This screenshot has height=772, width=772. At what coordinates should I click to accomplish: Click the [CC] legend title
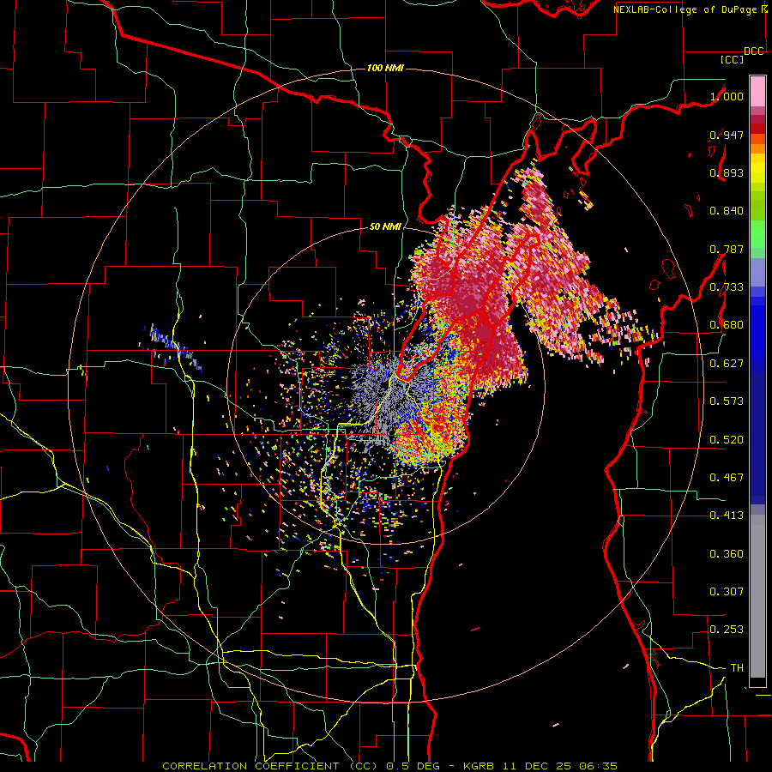tap(732, 59)
